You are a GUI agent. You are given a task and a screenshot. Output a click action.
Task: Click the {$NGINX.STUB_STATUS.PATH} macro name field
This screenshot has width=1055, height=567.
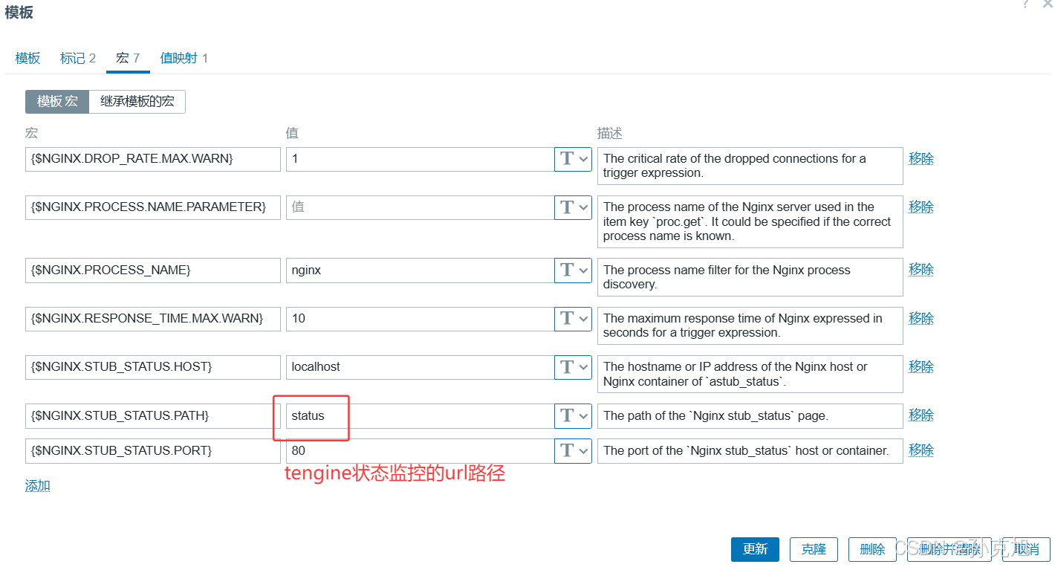click(x=153, y=415)
